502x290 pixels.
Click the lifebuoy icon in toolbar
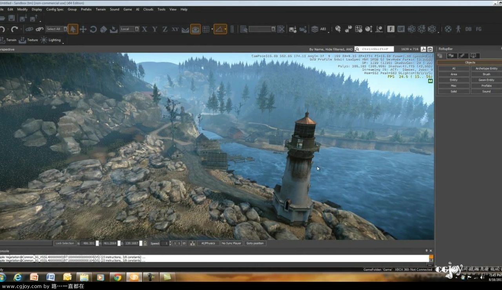coord(448,29)
